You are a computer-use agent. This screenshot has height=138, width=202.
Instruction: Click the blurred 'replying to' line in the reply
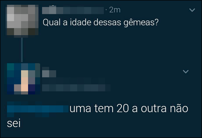click(x=76, y=88)
